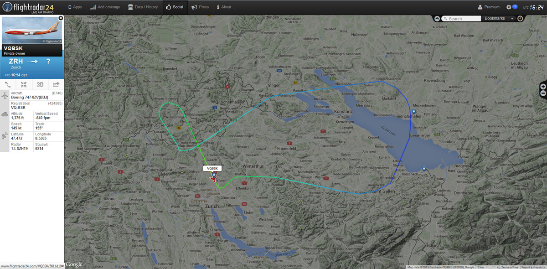Switch to the Social tab
Screen dimensions: 547x269
click(175, 7)
